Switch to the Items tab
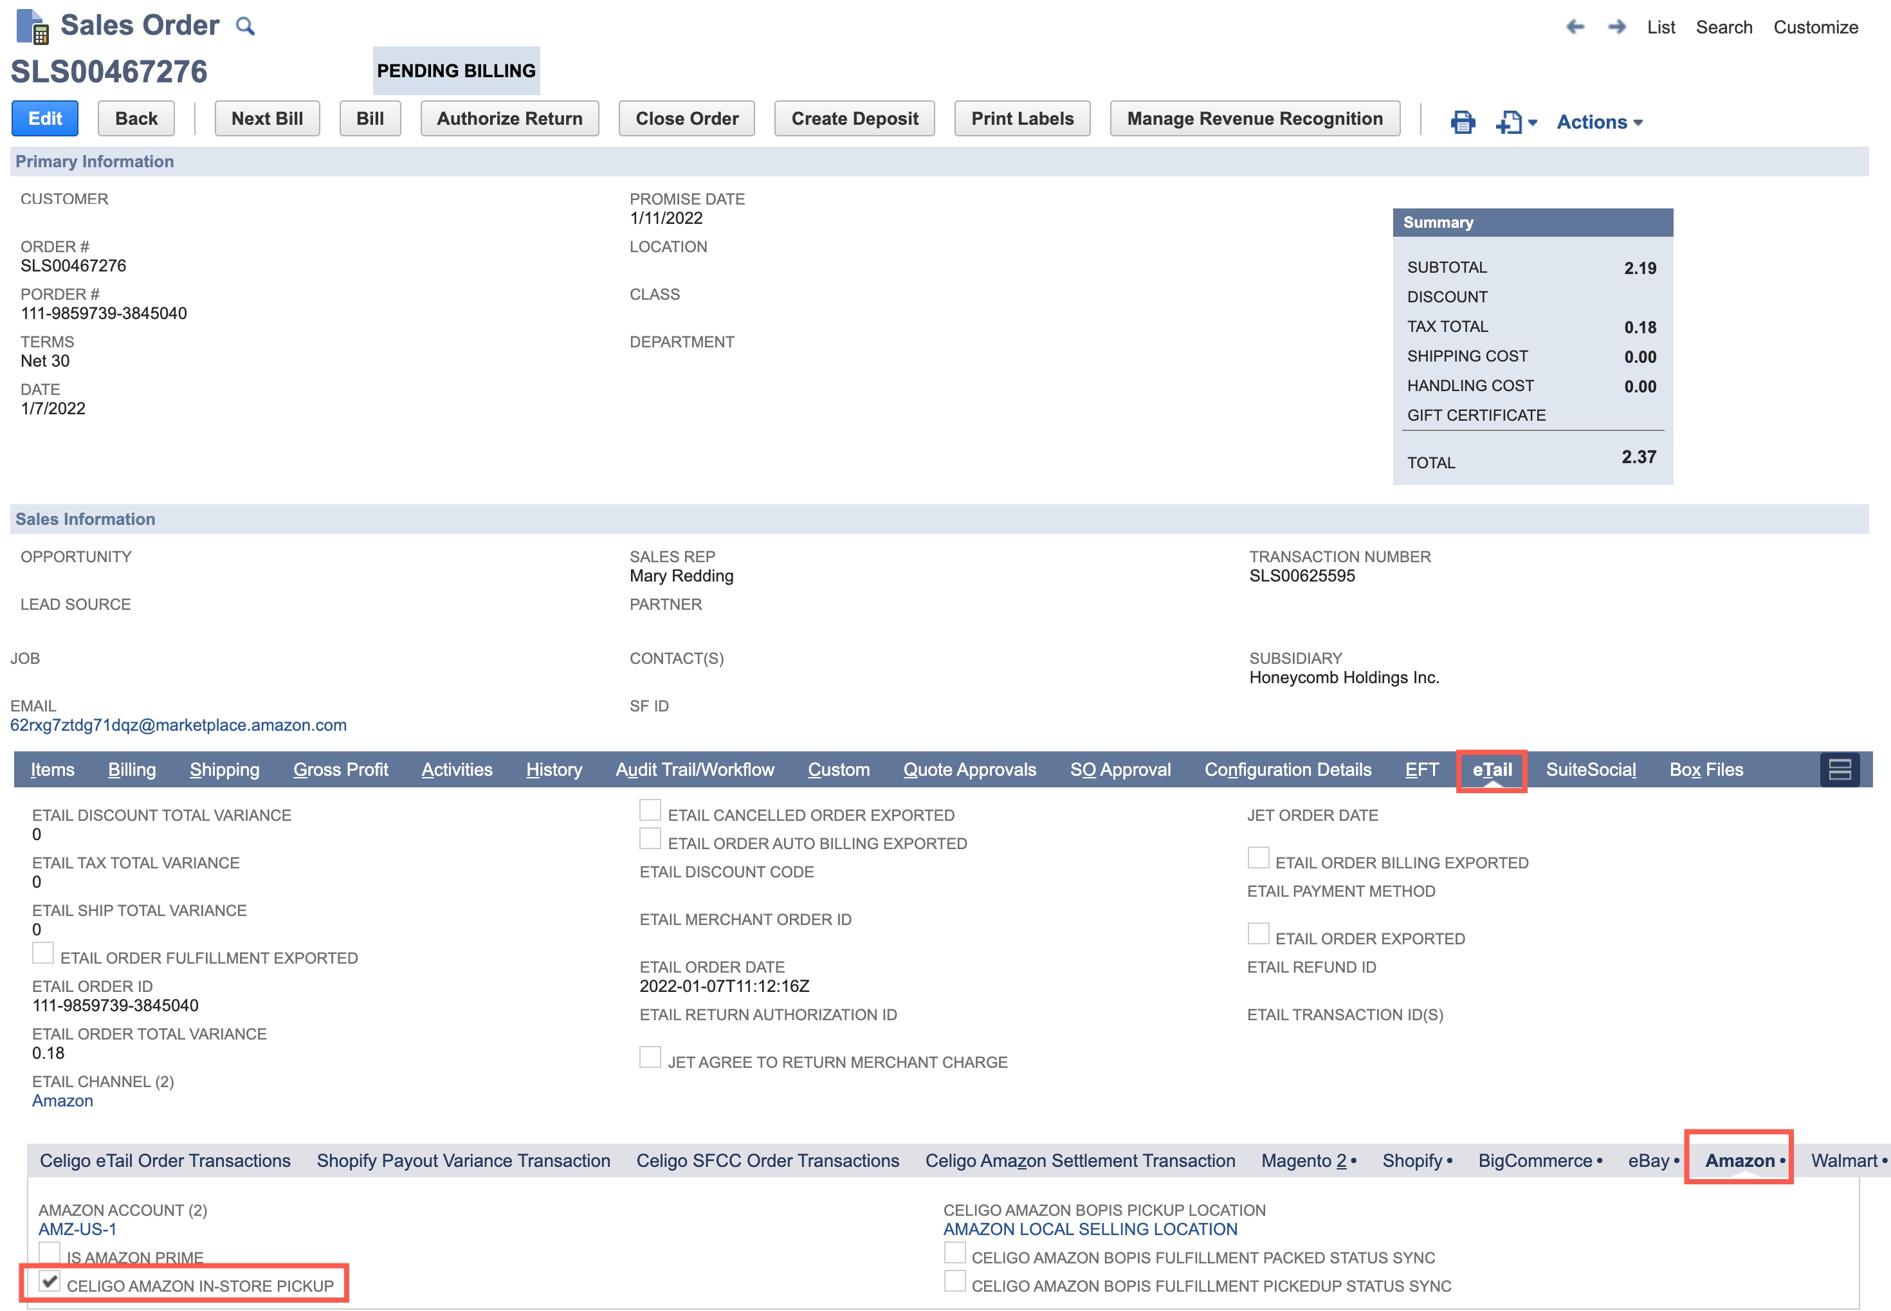 click(x=53, y=769)
